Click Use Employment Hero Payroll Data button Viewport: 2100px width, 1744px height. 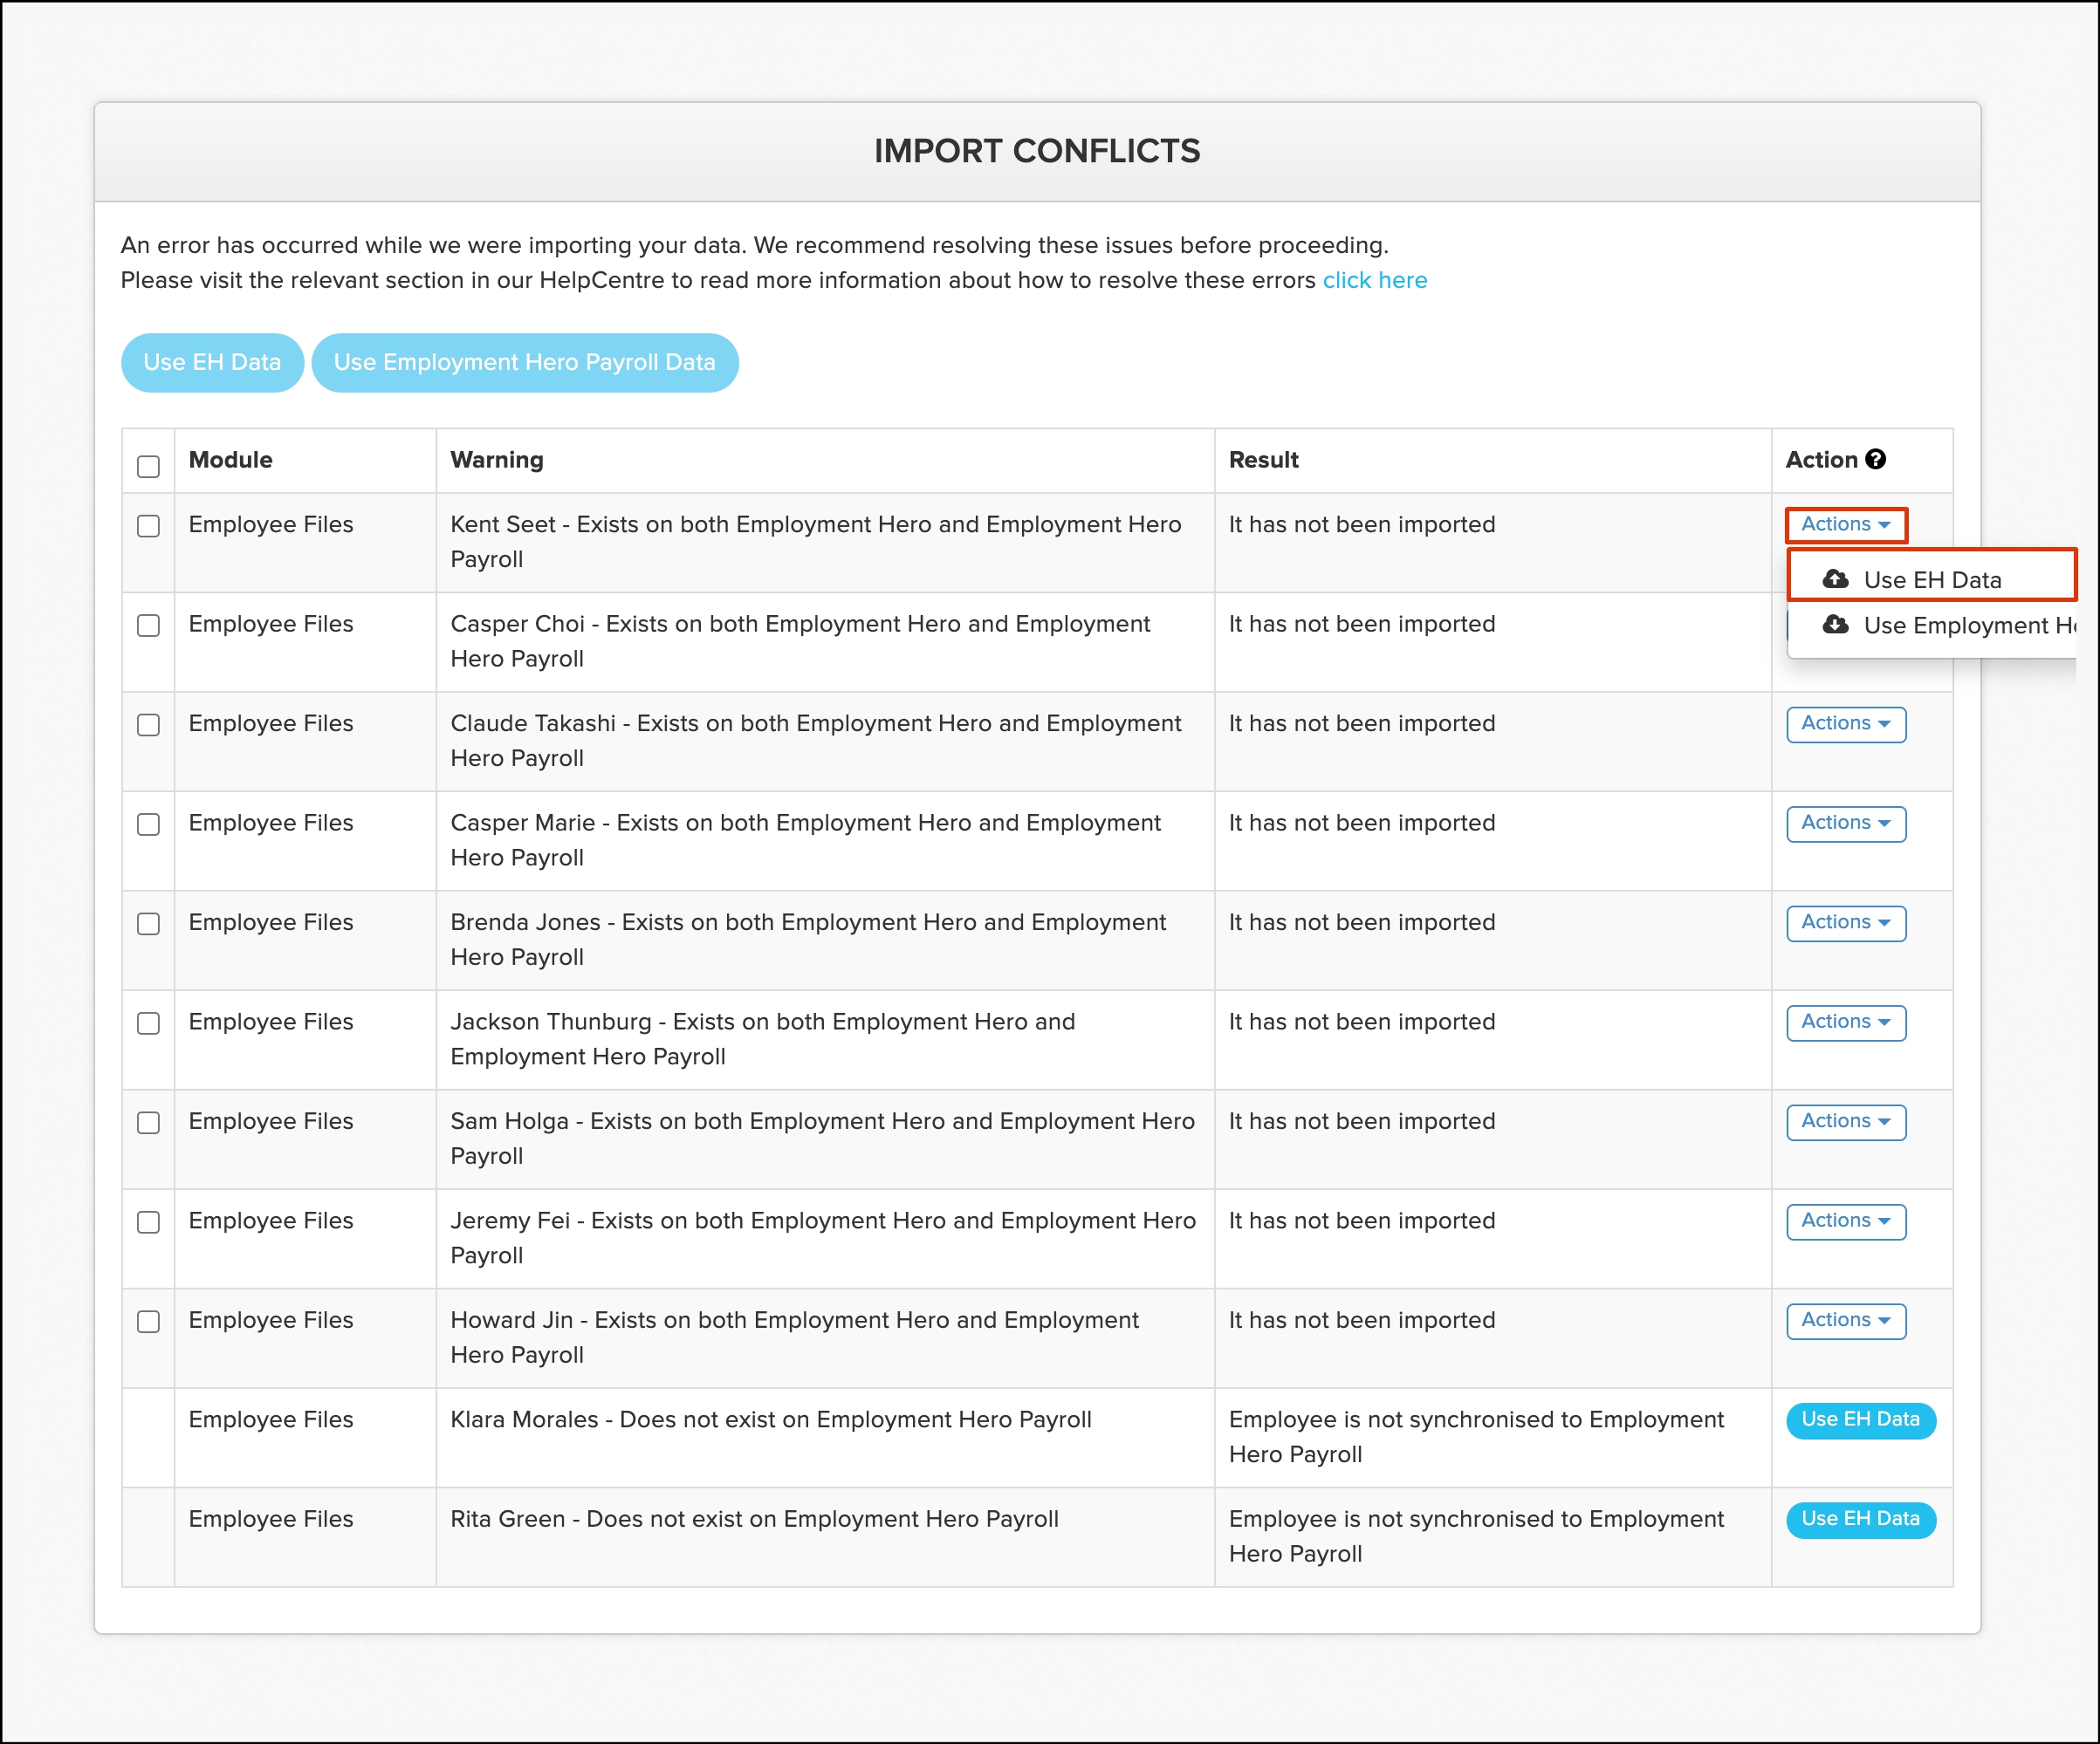click(x=524, y=362)
